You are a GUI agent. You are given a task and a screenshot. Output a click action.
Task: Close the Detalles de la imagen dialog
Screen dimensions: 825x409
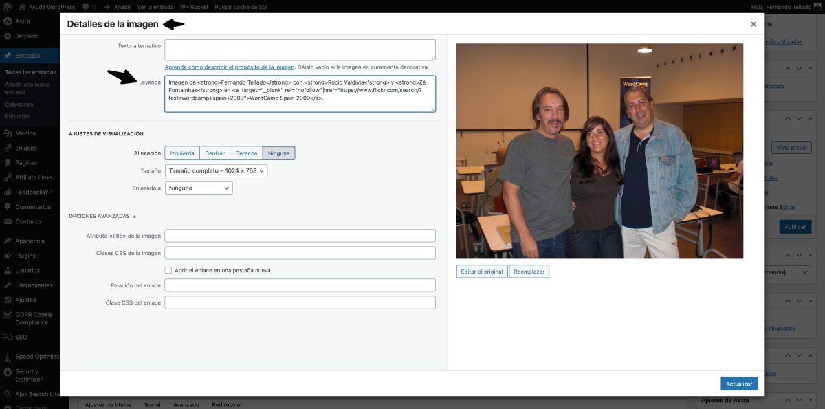[753, 24]
